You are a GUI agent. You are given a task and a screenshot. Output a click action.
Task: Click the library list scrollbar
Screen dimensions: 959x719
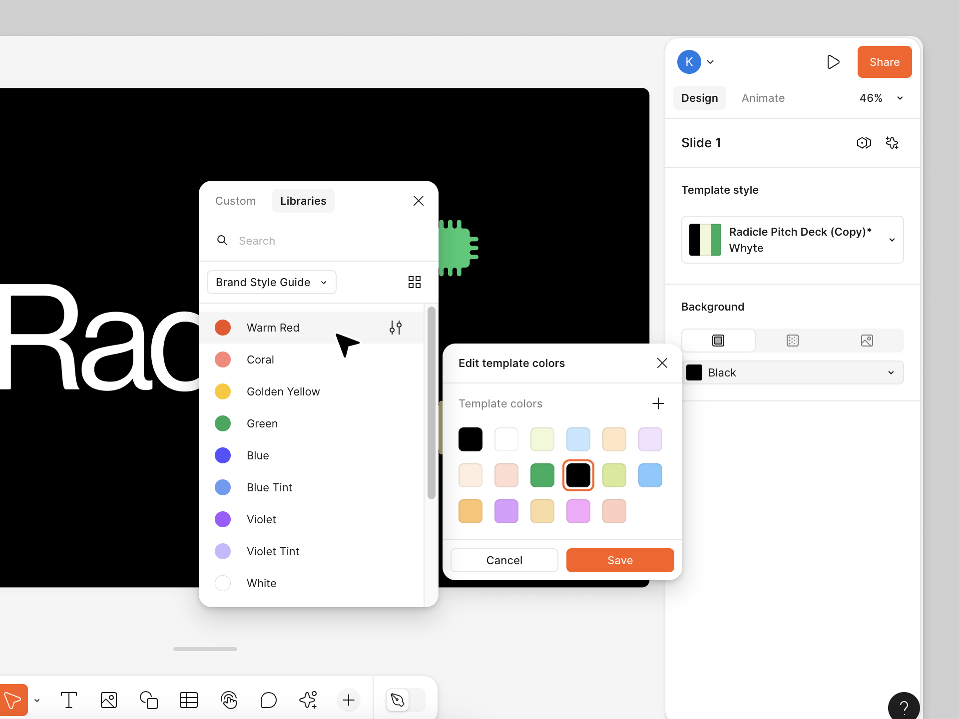(432, 403)
